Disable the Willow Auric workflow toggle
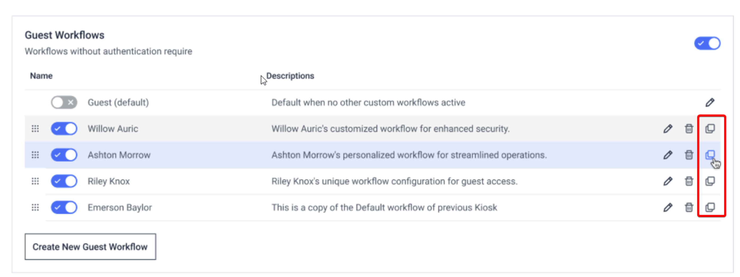 (64, 129)
